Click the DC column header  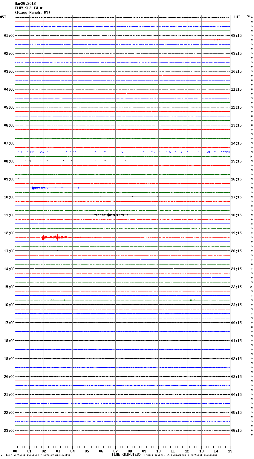point(248,16)
